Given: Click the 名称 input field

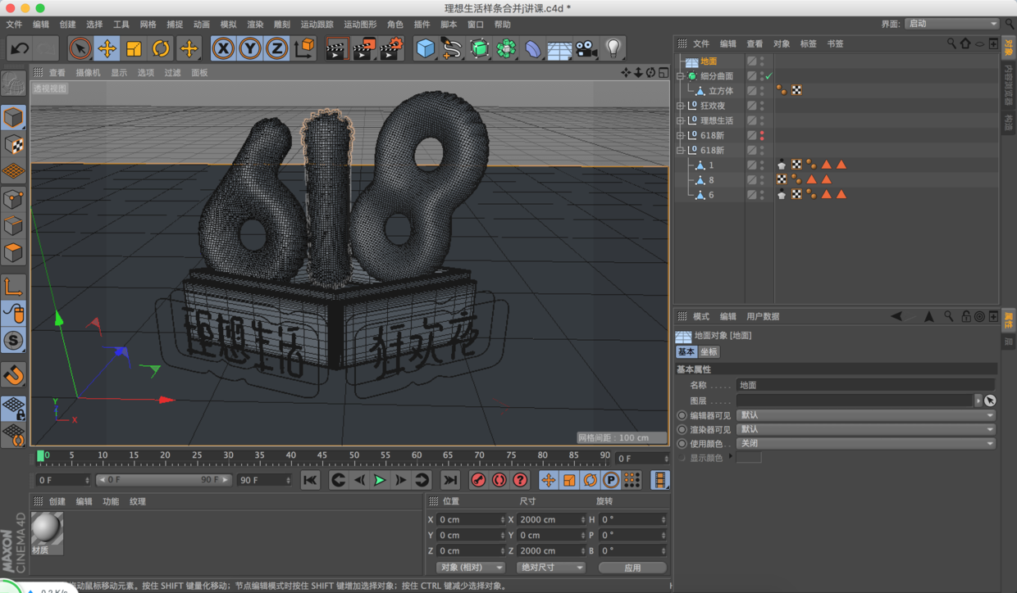Looking at the screenshot, I should point(865,385).
